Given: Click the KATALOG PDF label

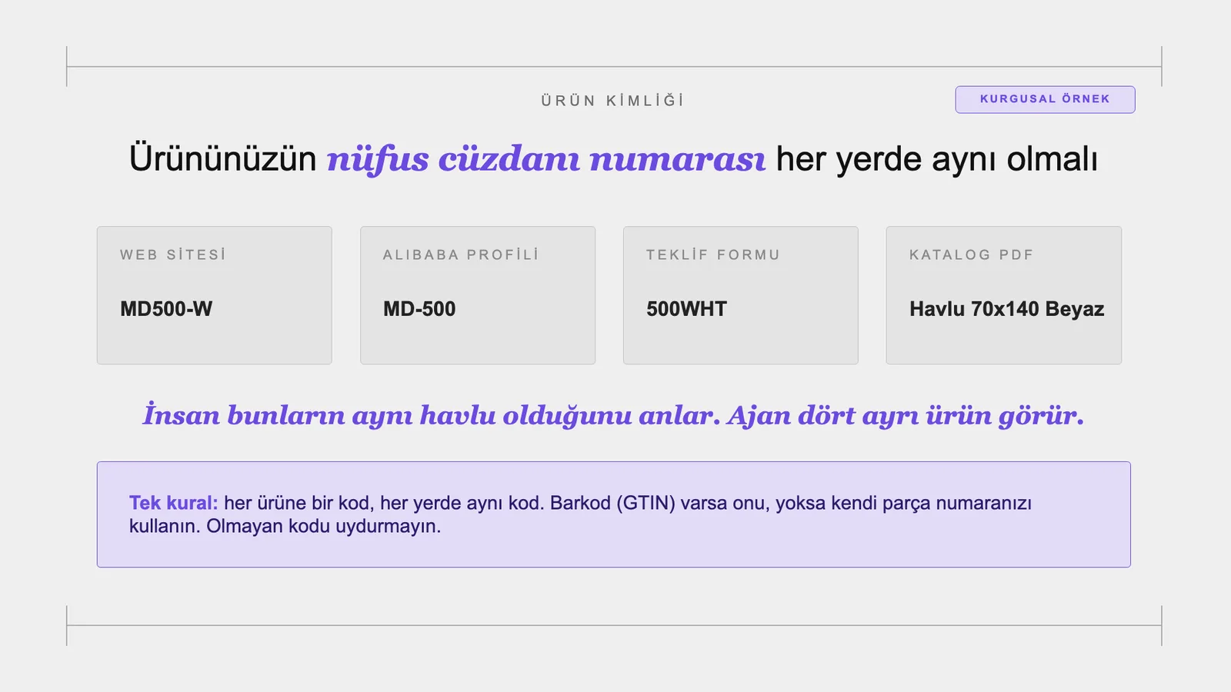Looking at the screenshot, I should point(971,255).
